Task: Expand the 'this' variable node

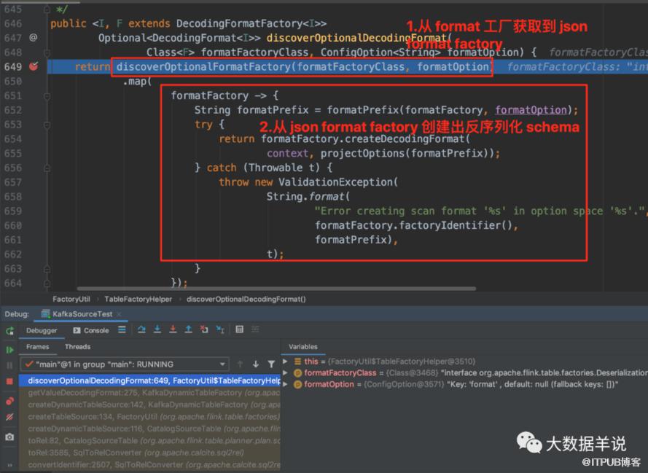Action: [285, 361]
